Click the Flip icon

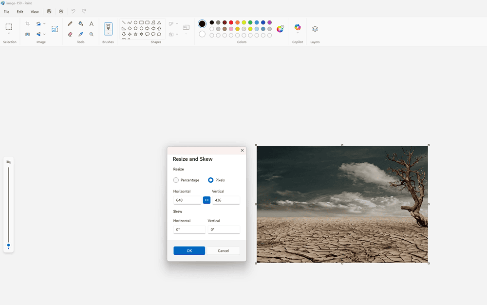click(38, 34)
